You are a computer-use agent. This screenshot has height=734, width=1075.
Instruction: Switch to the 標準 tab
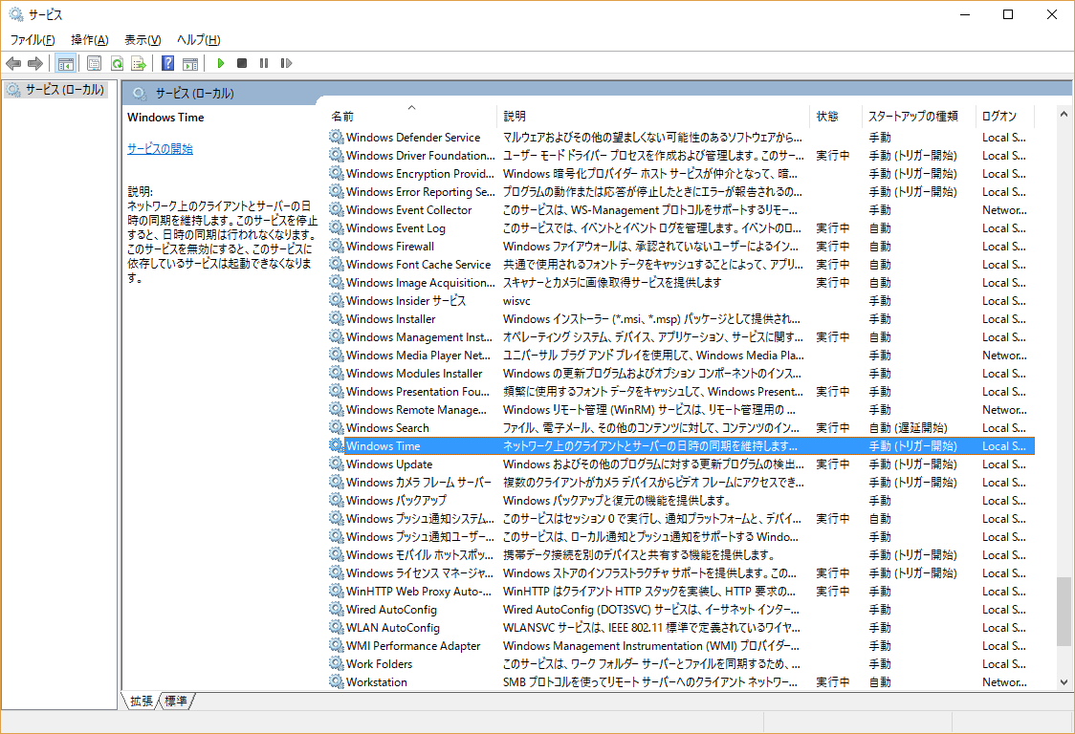[x=176, y=702]
